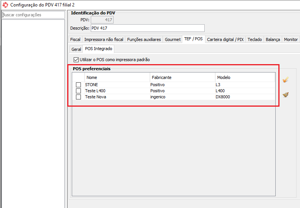Open the Gourmet tab

coord(172,39)
